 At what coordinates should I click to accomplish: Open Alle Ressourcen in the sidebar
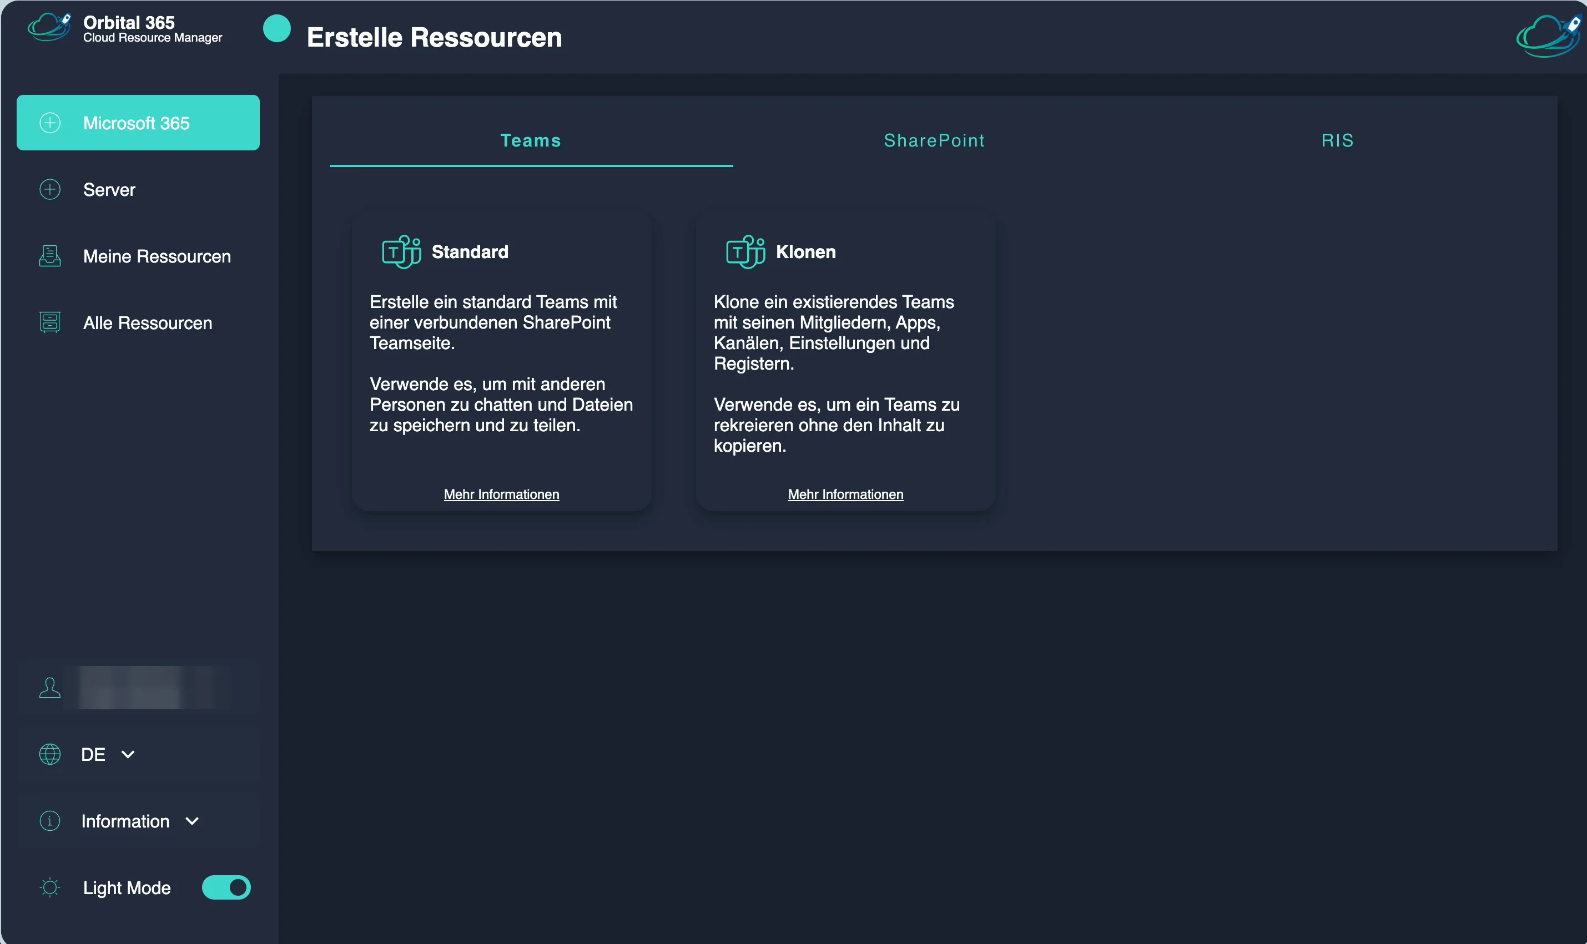point(138,323)
